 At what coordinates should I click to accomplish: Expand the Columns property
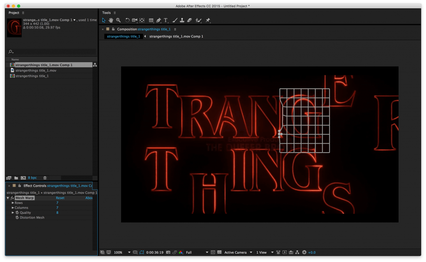[12, 208]
